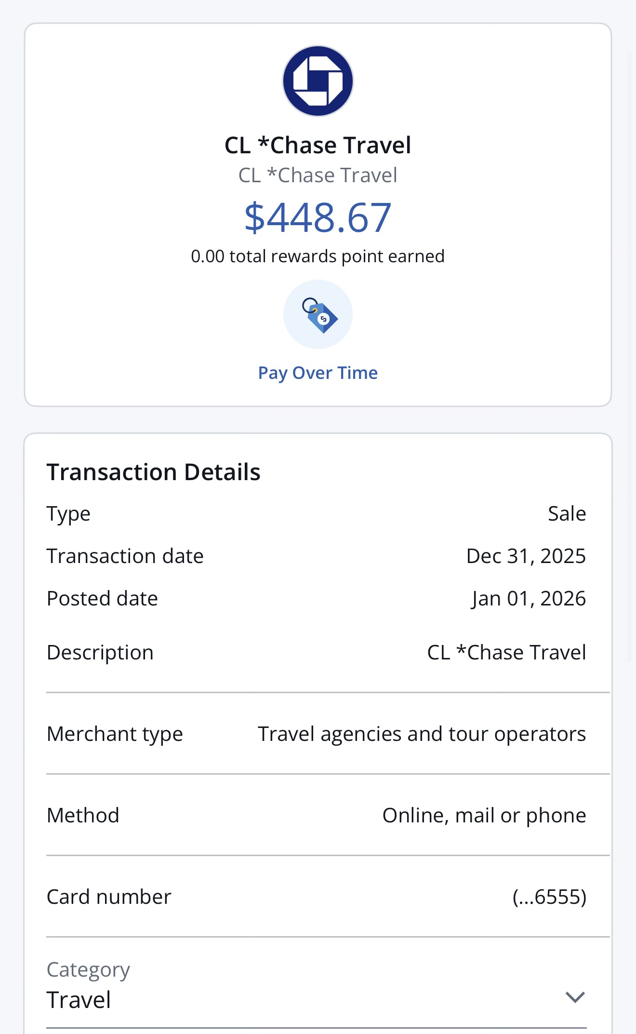Click the Chase logo icon

tap(318, 81)
